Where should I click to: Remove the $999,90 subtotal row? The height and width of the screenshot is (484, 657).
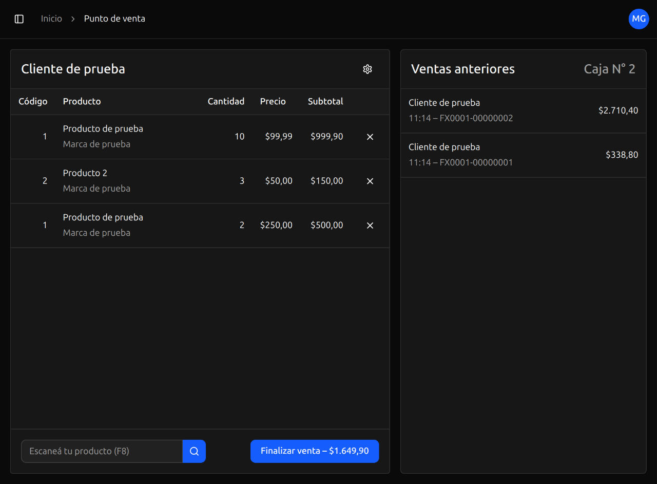click(370, 137)
